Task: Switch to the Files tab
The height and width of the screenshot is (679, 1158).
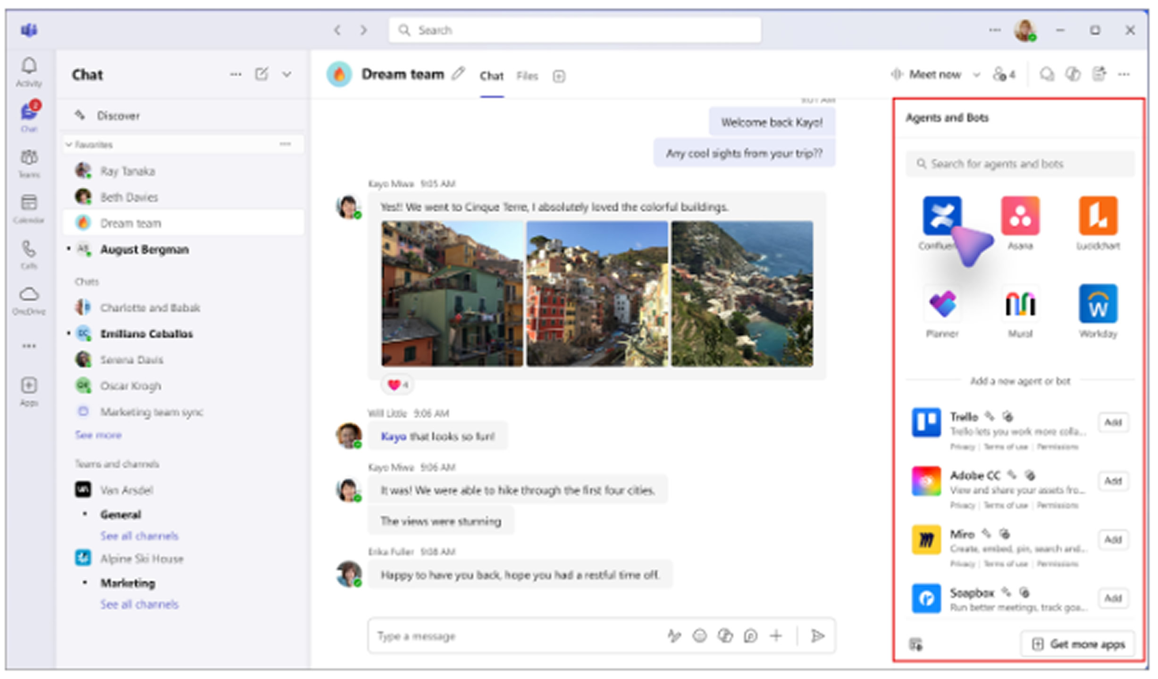Action: coord(527,76)
